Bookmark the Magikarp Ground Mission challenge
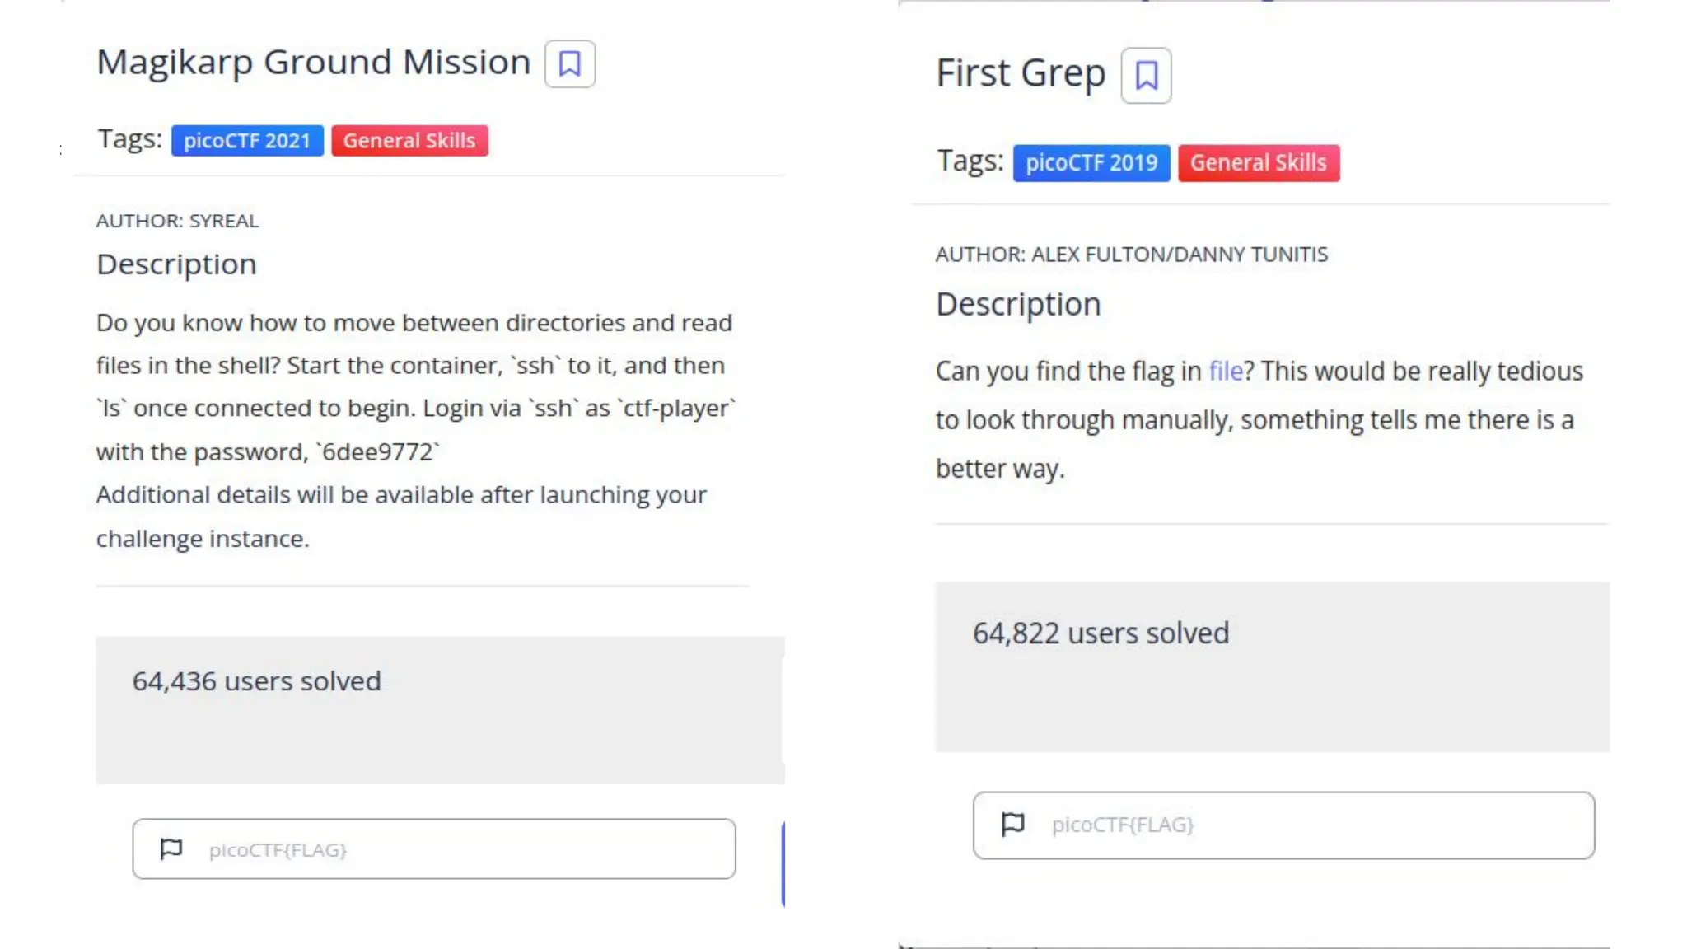Screen dimensions: 1687x949 [x=569, y=64]
